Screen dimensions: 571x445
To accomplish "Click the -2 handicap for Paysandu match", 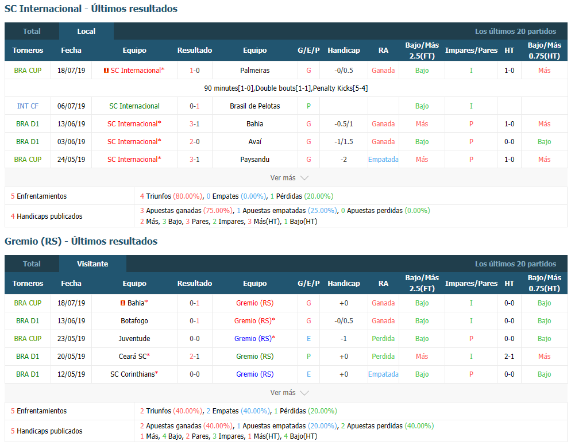I will (x=344, y=160).
